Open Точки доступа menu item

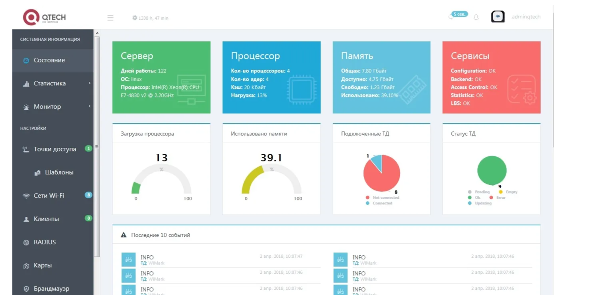point(53,149)
